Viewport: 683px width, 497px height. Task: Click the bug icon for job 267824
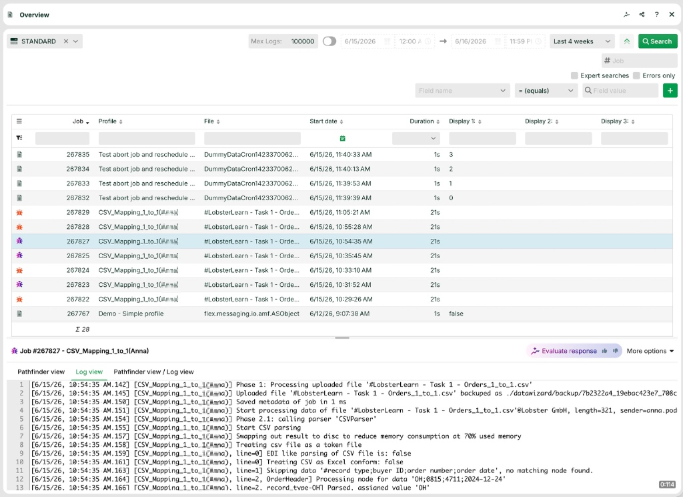(19, 270)
